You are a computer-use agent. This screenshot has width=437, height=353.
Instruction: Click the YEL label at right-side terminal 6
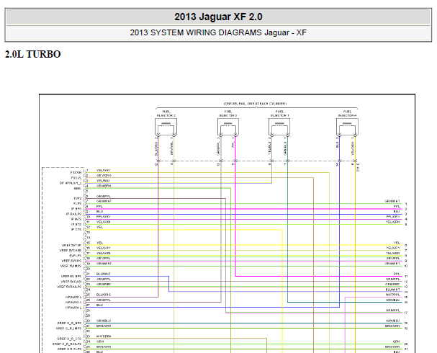[x=397, y=243]
